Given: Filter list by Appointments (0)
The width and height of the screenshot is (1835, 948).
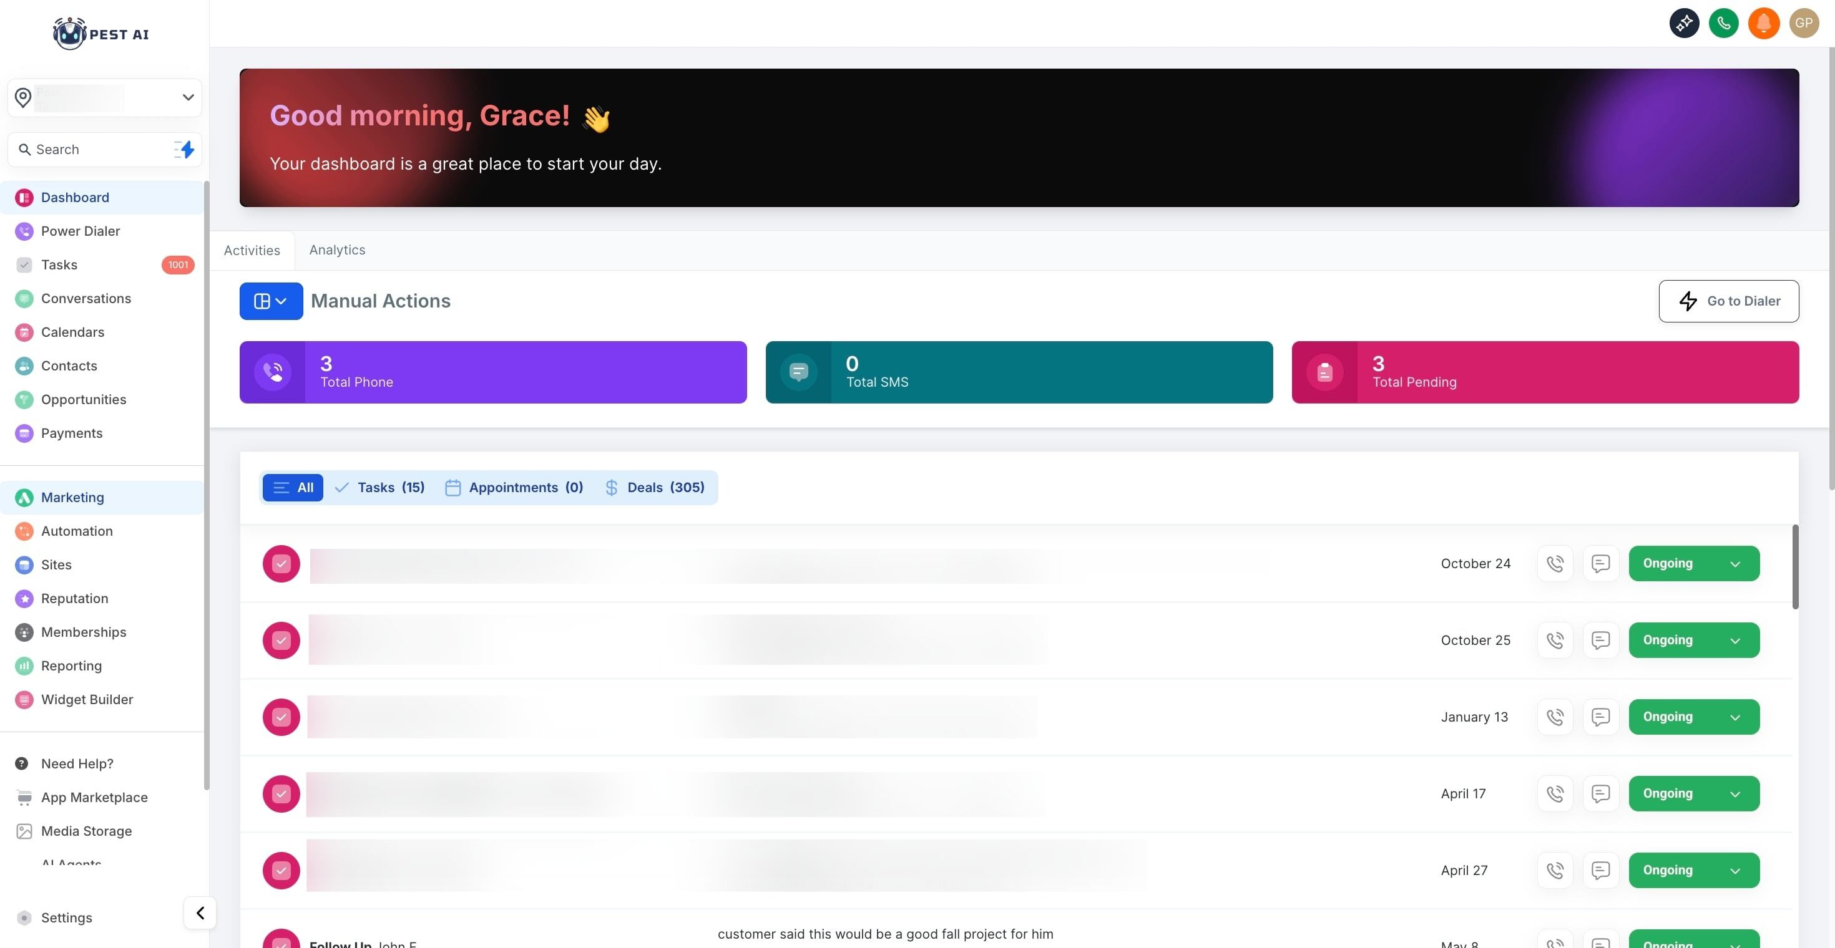Looking at the screenshot, I should click(514, 488).
